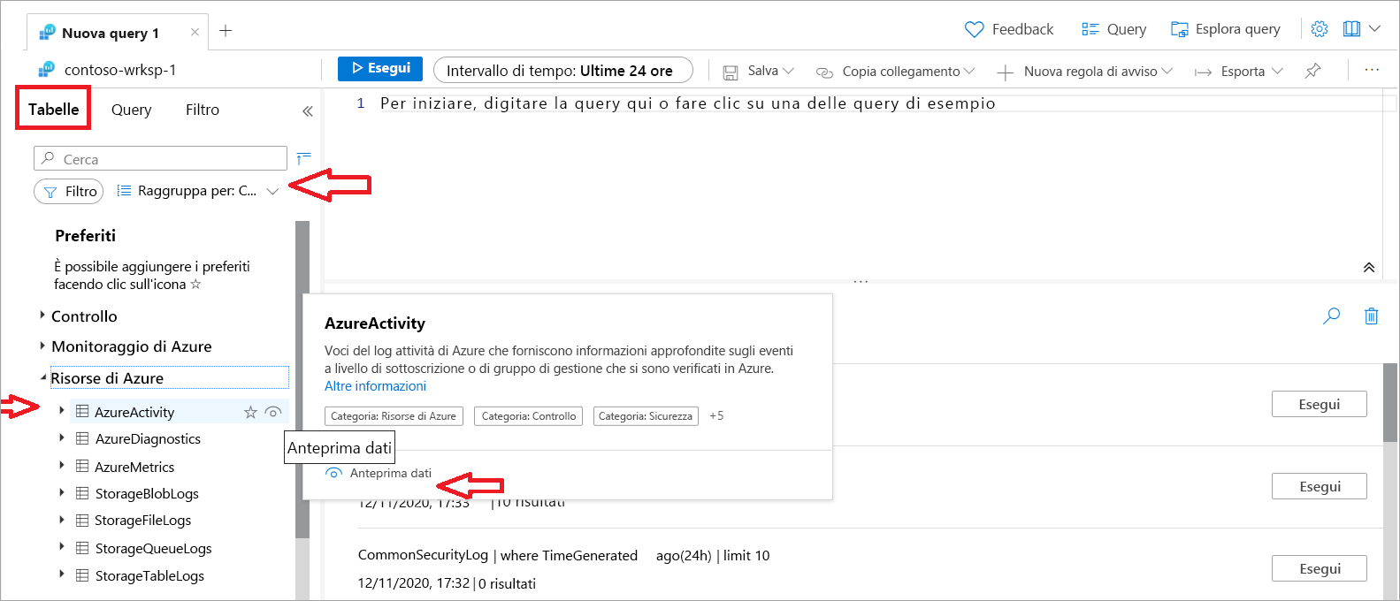Open the Query list icon in top bar
Viewport: 1400px width, 601px height.
click(1090, 29)
